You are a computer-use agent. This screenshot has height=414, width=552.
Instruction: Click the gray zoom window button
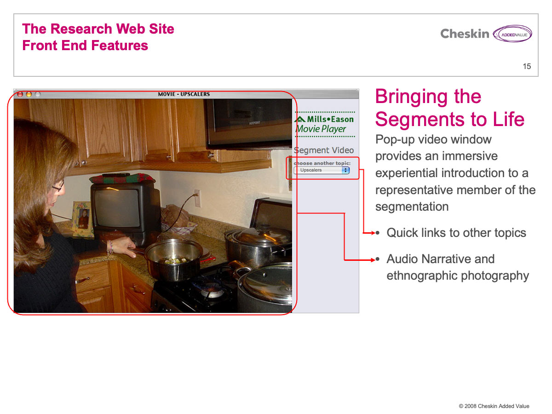38,94
